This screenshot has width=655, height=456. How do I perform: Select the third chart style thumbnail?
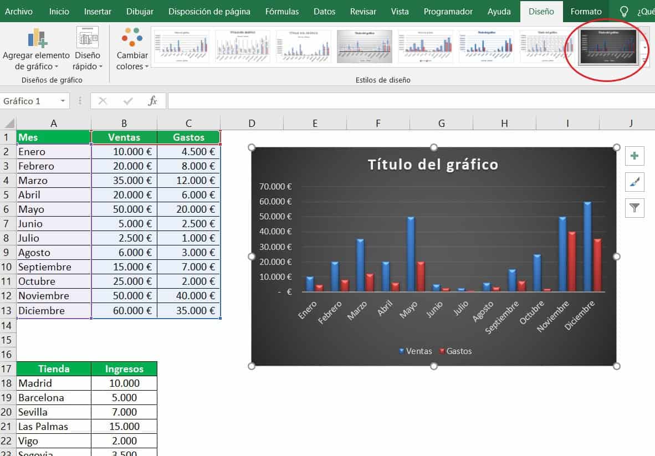303,47
